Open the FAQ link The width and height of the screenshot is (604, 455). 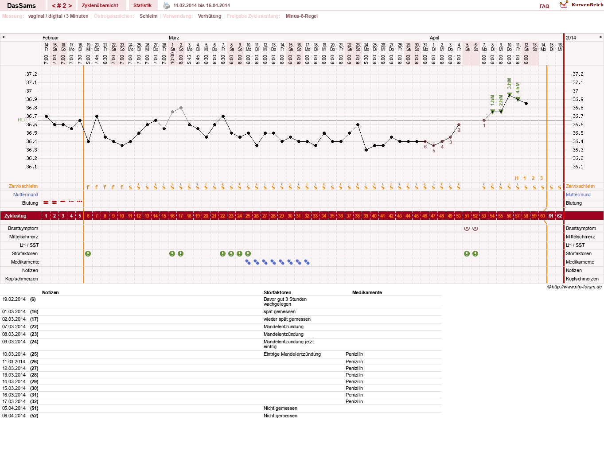point(545,6)
